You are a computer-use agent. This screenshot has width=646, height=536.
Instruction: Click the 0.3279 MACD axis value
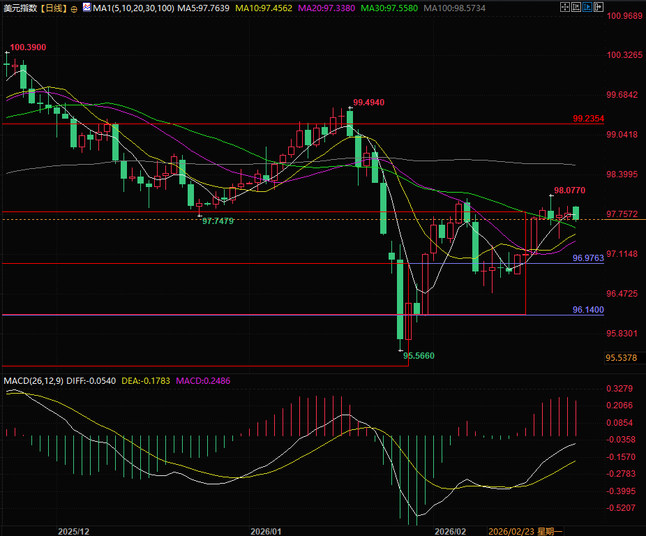click(x=619, y=389)
